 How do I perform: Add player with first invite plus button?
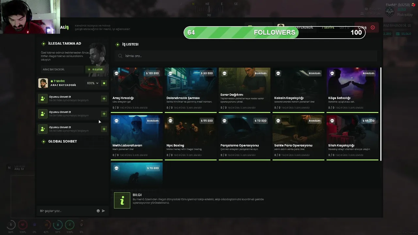click(104, 99)
